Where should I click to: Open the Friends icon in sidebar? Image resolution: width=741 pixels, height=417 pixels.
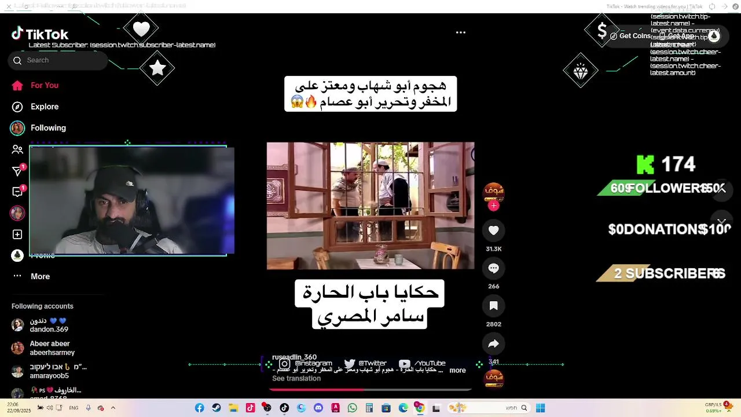tap(17, 149)
